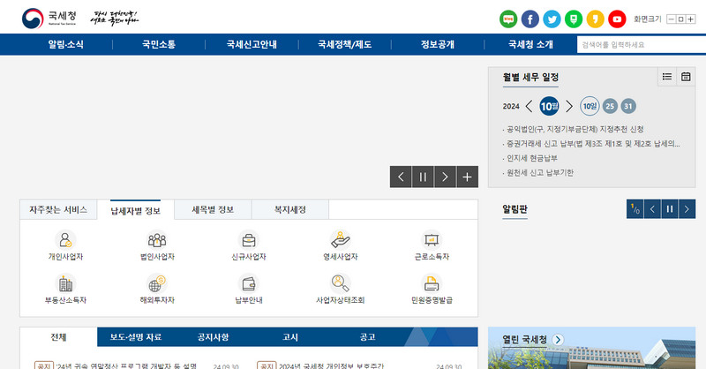
Task: Decrease screen size with minus button
Action: coord(672,19)
